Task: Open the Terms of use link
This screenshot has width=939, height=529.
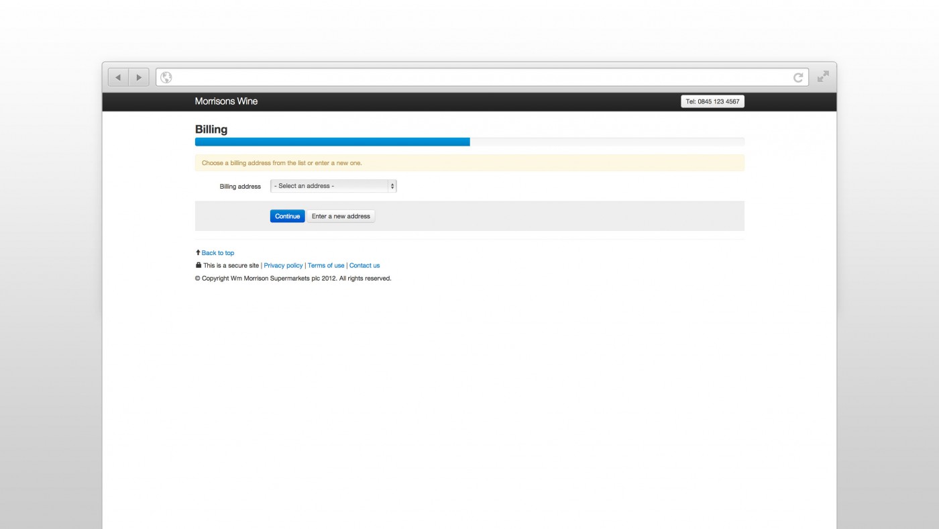Action: coord(326,265)
